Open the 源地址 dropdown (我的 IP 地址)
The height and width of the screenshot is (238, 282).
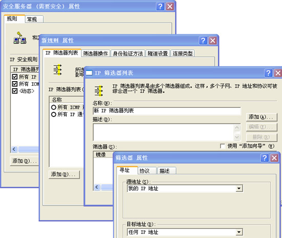click(239, 189)
